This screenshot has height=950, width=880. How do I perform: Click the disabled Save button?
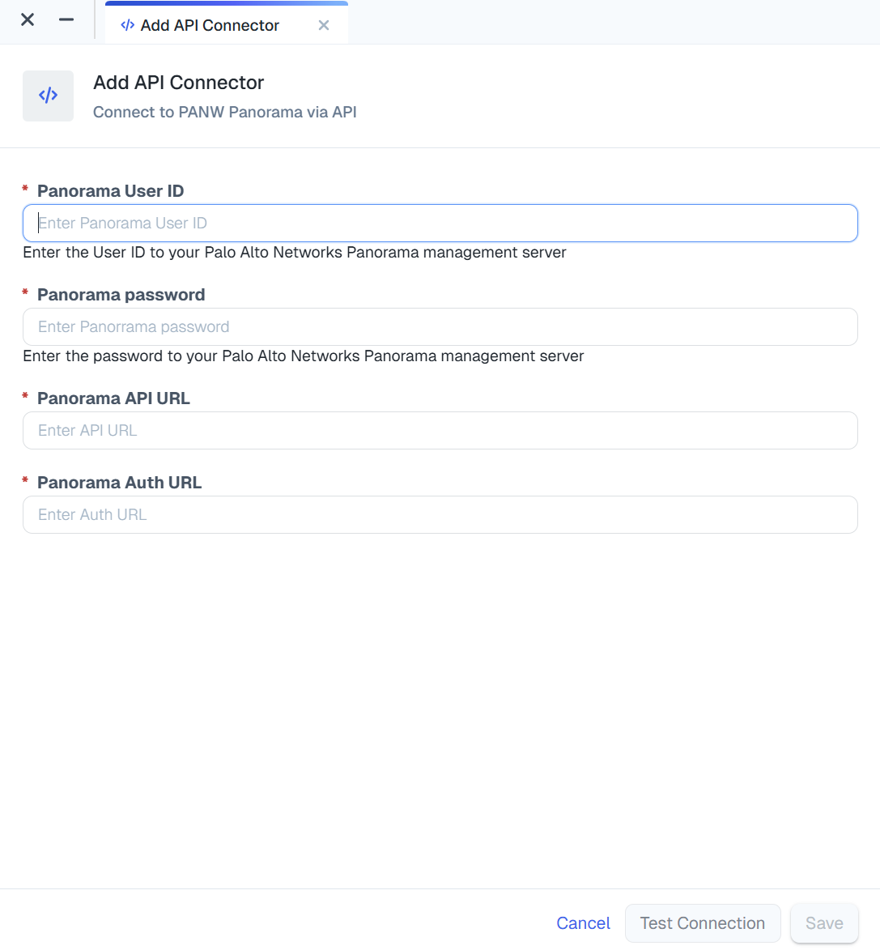824,922
